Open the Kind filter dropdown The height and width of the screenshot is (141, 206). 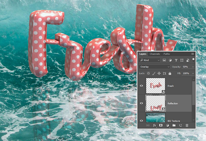coord(150,60)
